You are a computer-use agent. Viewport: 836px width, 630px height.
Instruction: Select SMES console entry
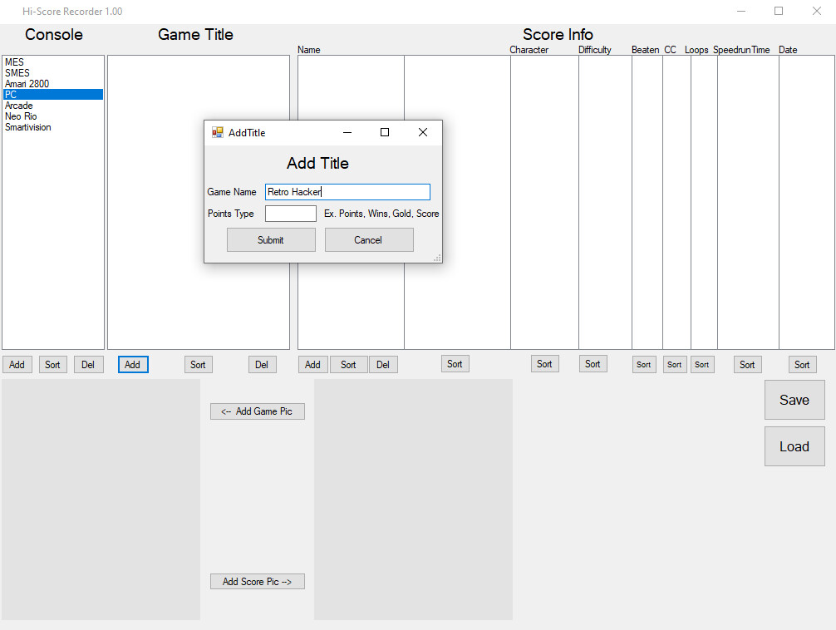pos(33,72)
